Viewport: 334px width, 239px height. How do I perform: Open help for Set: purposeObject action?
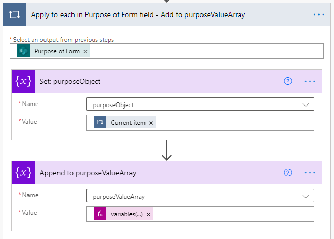tap(288, 81)
